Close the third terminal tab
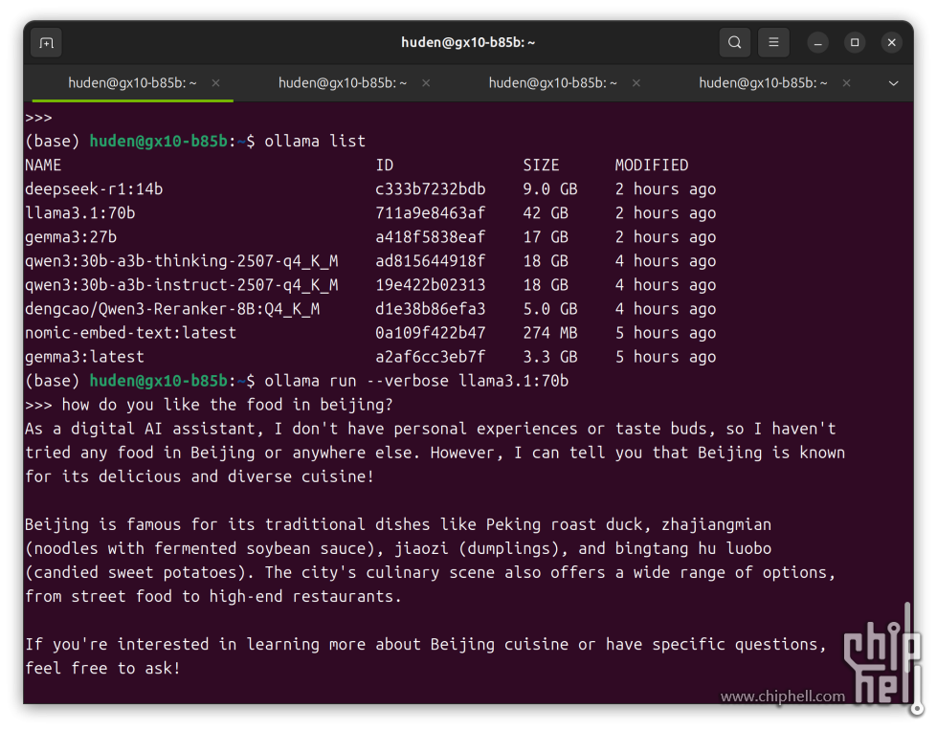 click(636, 83)
